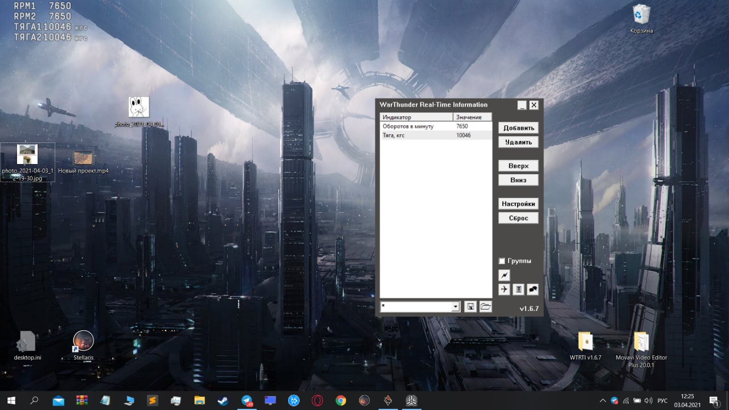Open the Windows Start menu
This screenshot has height=410, width=729.
coord(11,400)
